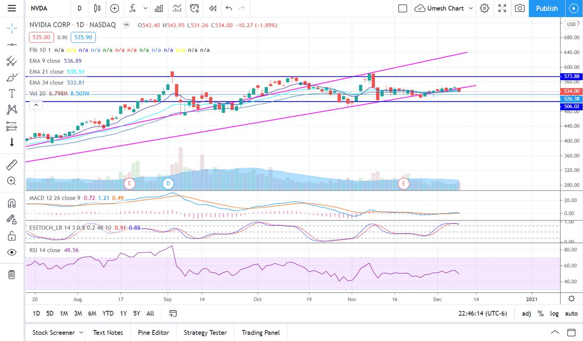Viewport: 583px width, 341px height.
Task: Select the 3M date range
Action: pyautogui.click(x=78, y=313)
